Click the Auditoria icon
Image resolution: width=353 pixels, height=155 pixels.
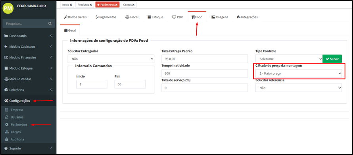6,139
